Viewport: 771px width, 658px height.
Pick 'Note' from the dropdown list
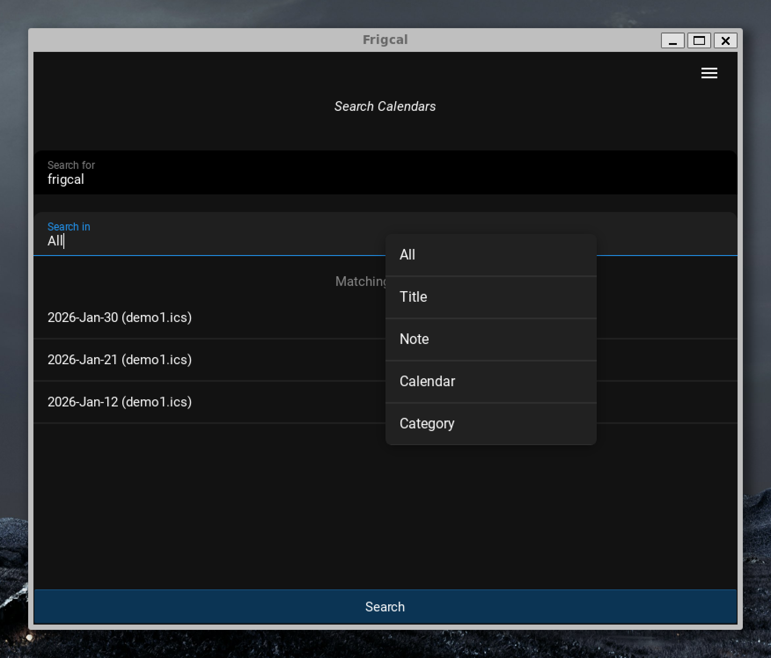coord(491,339)
